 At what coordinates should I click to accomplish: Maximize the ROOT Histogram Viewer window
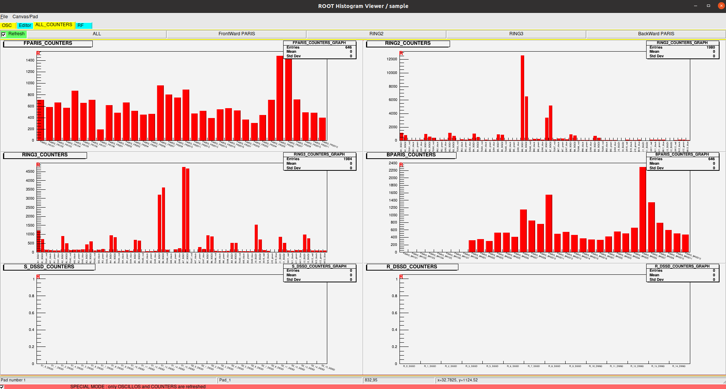(x=709, y=6)
